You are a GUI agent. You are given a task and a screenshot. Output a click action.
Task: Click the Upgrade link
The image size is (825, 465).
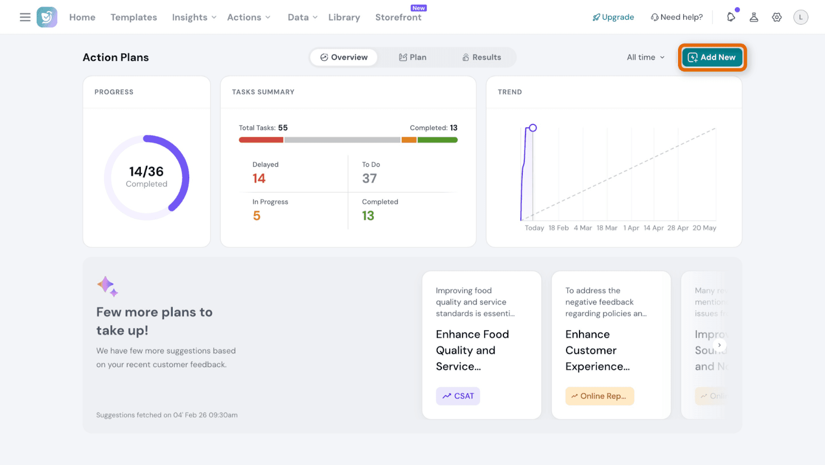[613, 17]
